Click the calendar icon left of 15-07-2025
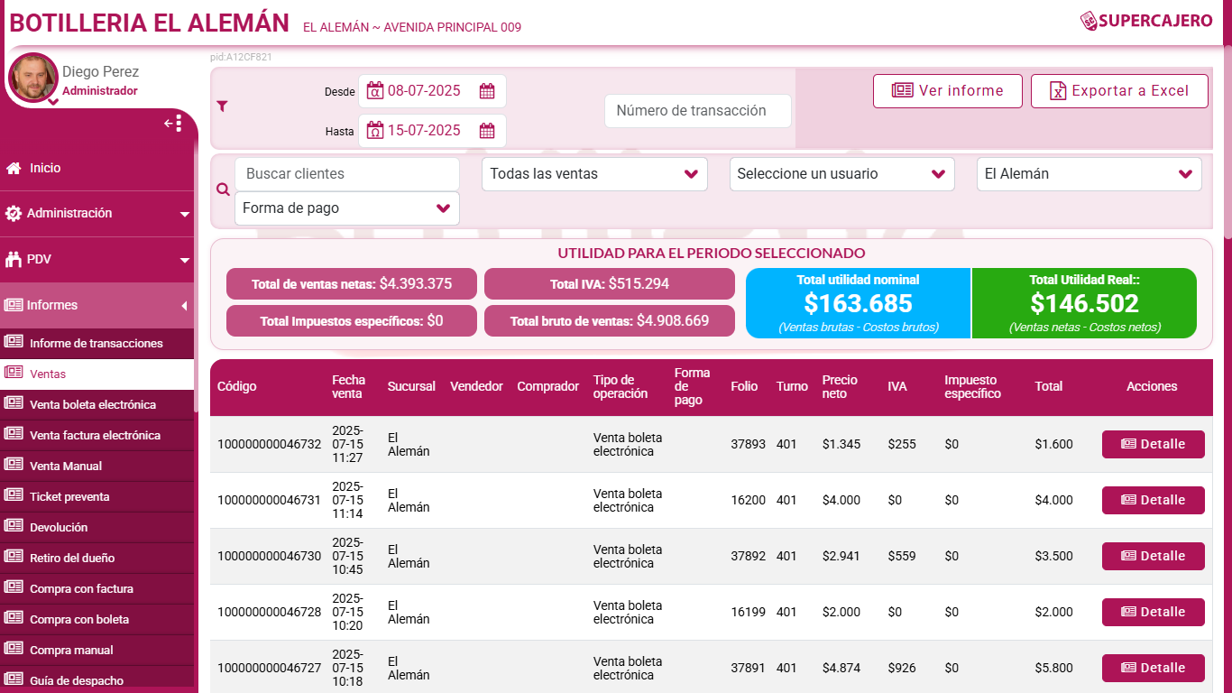The image size is (1232, 693). point(374,131)
